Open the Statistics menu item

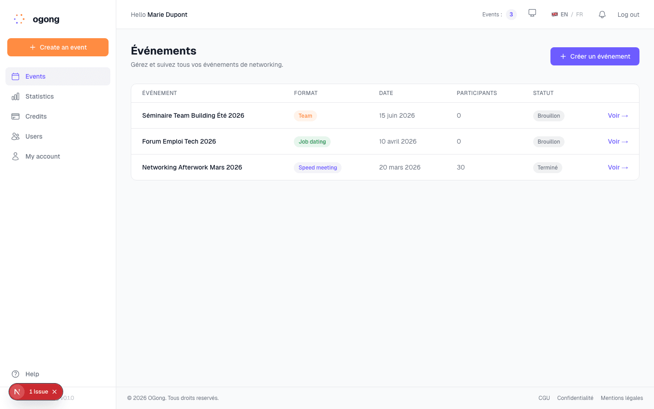coord(40,96)
